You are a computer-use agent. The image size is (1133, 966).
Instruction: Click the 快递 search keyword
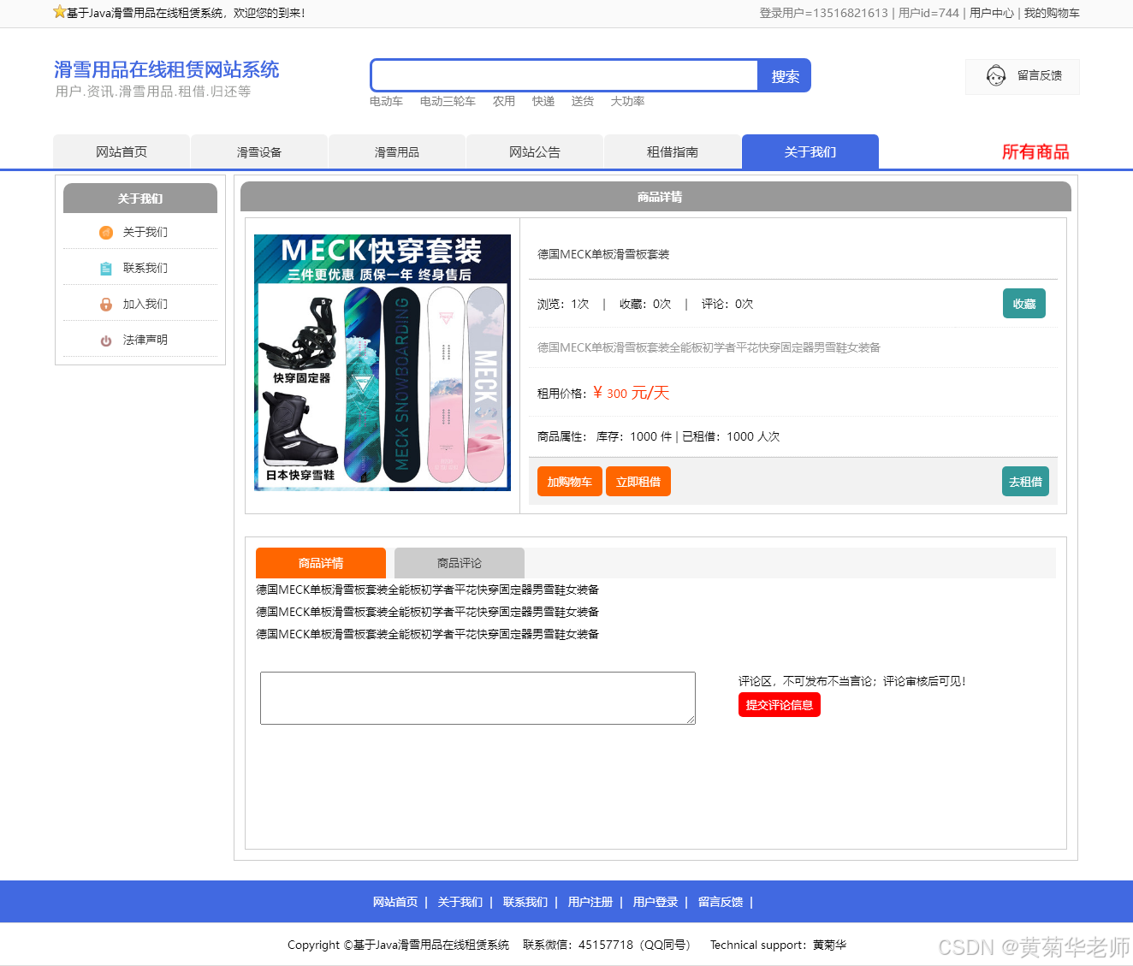(543, 101)
